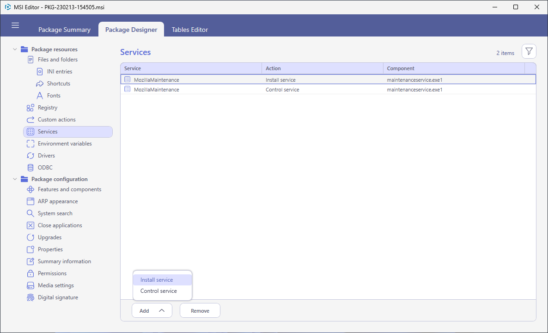Sort by the Component column header
This screenshot has width=548, height=333.
point(454,68)
